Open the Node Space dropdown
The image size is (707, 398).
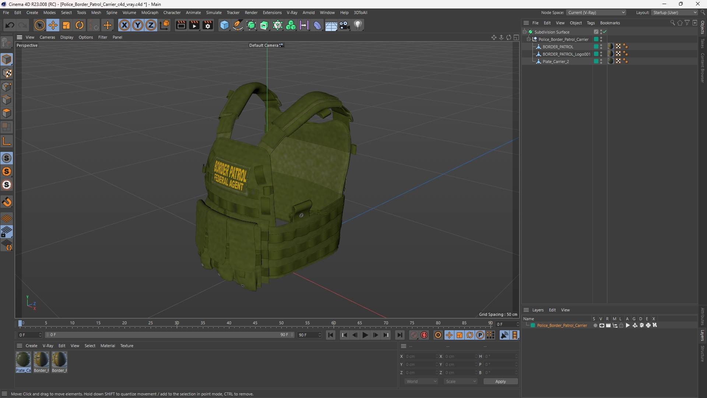tap(596, 13)
